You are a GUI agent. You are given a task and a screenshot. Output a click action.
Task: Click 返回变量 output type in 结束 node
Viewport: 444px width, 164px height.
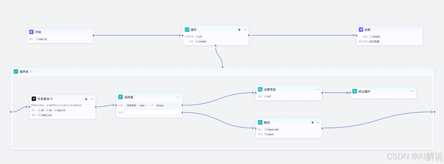[374, 41]
